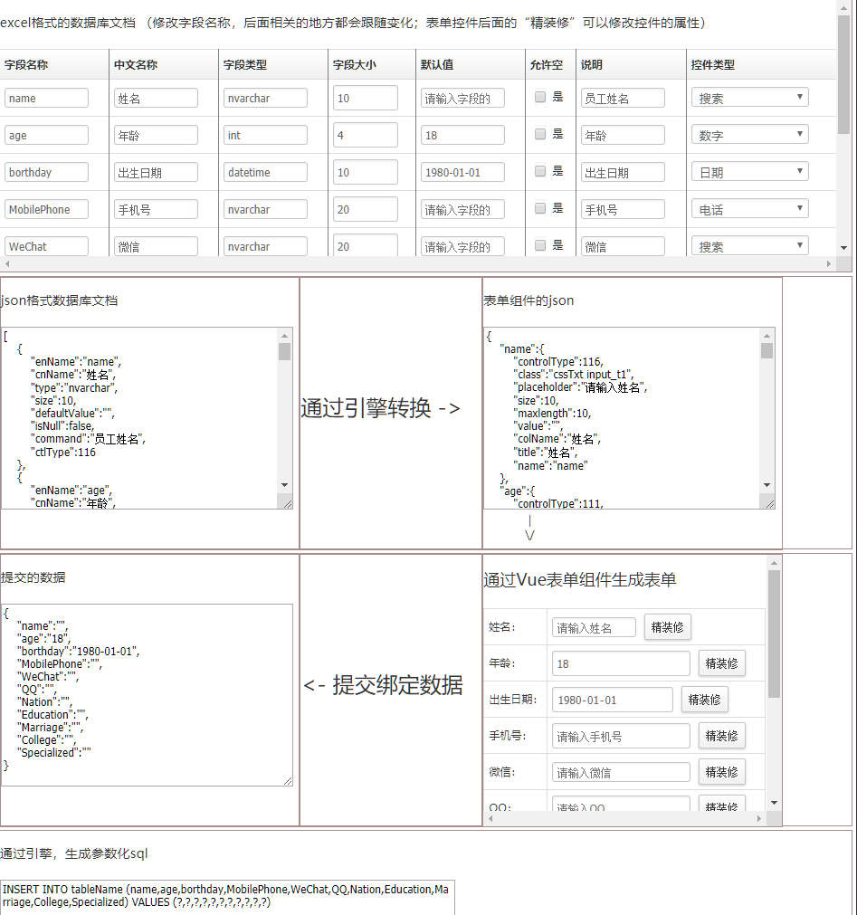The image size is (857, 915).
Task: Toggle allow-null checkbox in name row
Action: click(540, 97)
